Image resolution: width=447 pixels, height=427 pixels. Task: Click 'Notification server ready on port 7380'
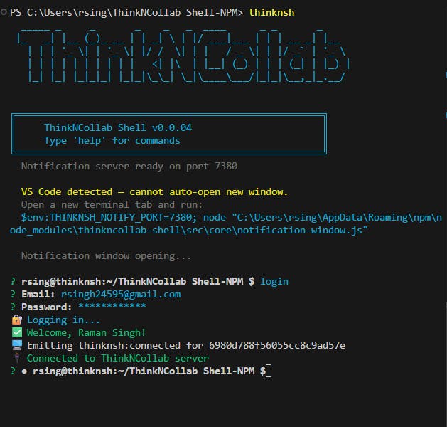point(129,166)
